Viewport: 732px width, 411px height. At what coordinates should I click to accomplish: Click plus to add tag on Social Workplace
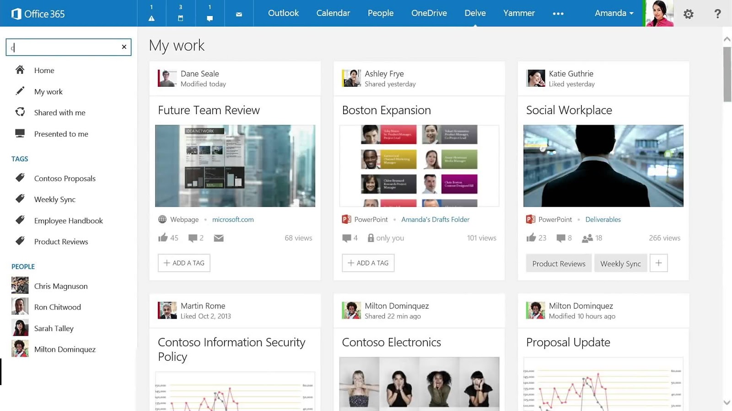pos(658,263)
